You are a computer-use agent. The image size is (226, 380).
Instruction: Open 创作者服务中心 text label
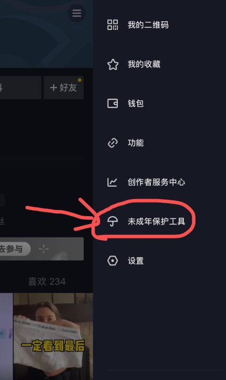click(156, 182)
